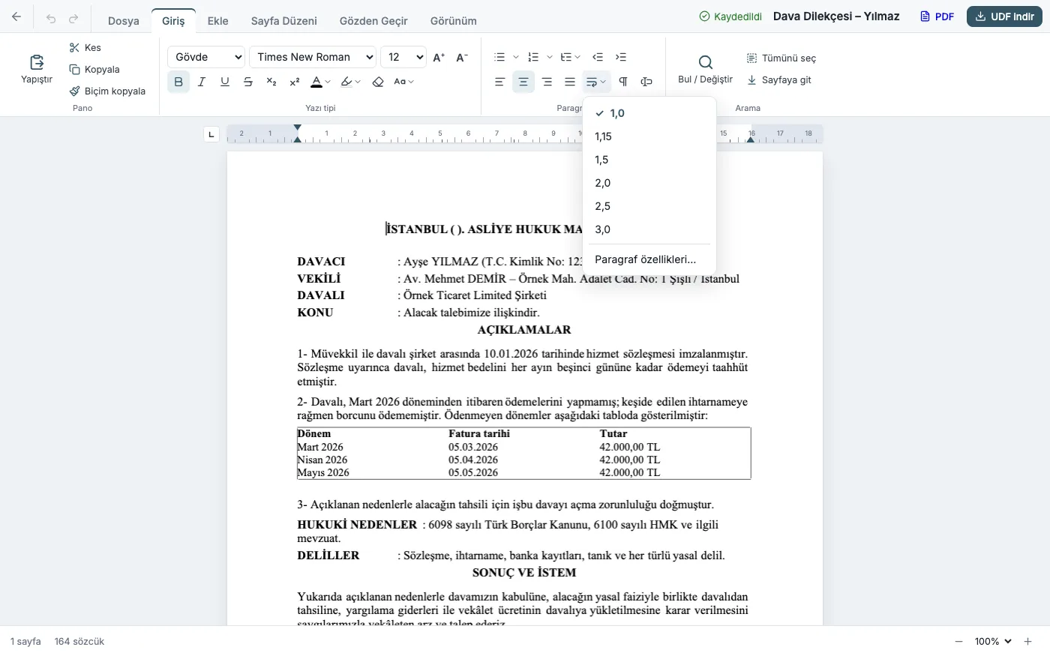
Task: Center-align the paragraph
Action: pos(523,82)
